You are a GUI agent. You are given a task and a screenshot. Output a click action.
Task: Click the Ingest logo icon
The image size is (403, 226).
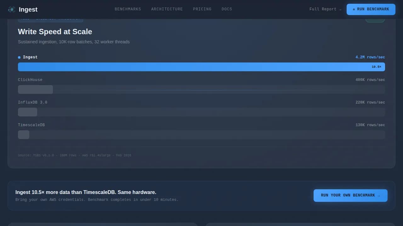click(12, 9)
